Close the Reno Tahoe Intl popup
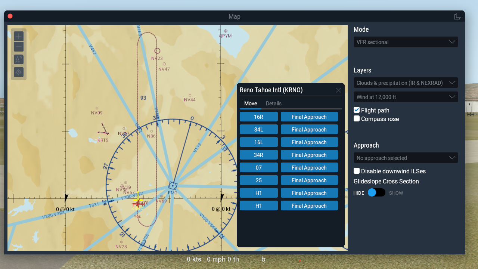478x269 pixels. coord(338,90)
